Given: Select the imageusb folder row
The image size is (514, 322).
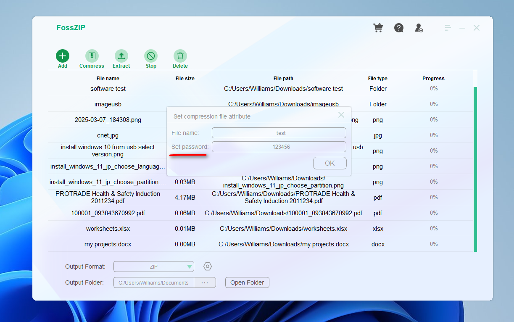Looking at the screenshot, I should tap(261, 104).
